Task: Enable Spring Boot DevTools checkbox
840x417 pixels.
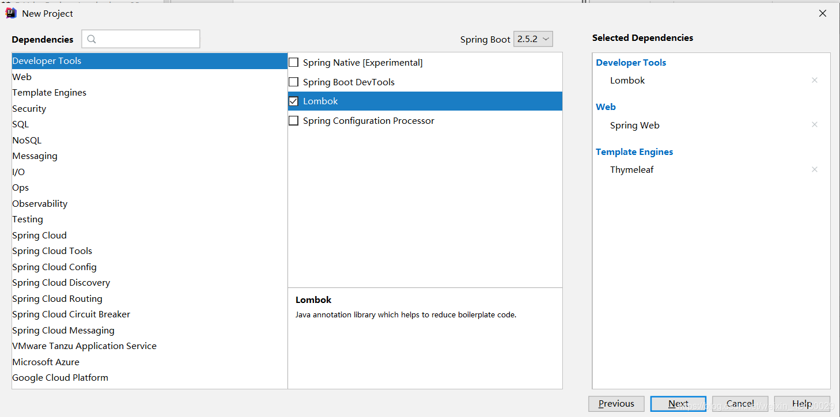Action: click(294, 82)
